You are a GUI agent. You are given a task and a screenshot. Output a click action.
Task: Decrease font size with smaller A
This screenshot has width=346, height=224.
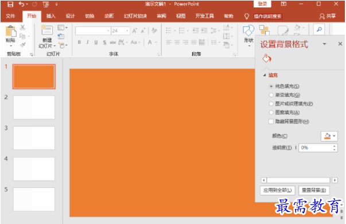(x=143, y=31)
